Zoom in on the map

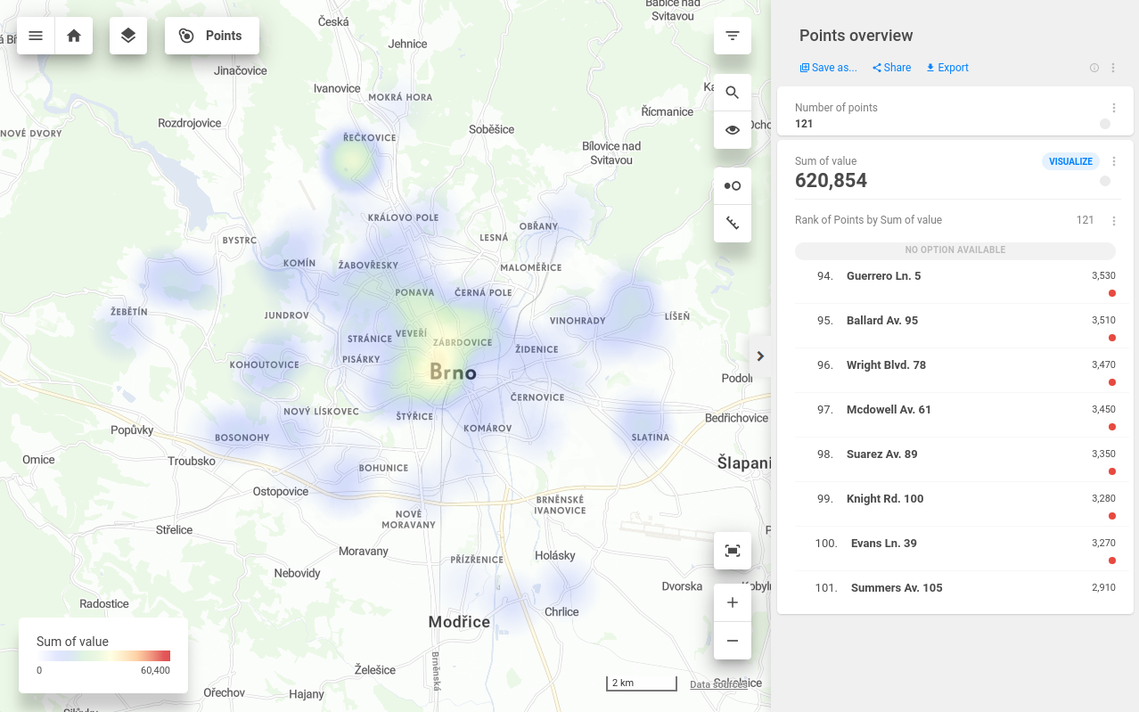pos(733,603)
